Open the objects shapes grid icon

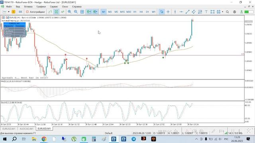pos(219,12)
